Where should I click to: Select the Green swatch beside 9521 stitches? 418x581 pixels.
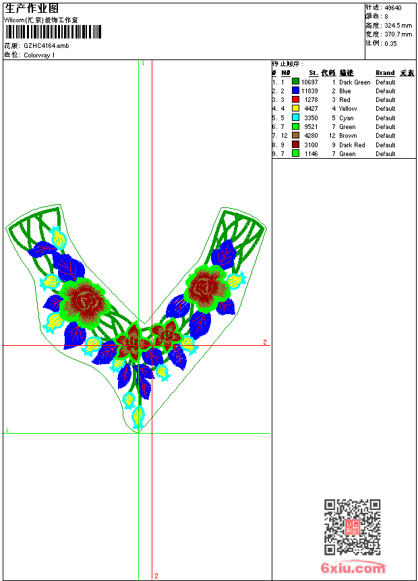[x=295, y=126]
